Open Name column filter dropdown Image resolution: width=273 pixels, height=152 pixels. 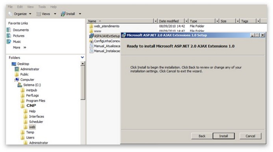tap(156, 21)
